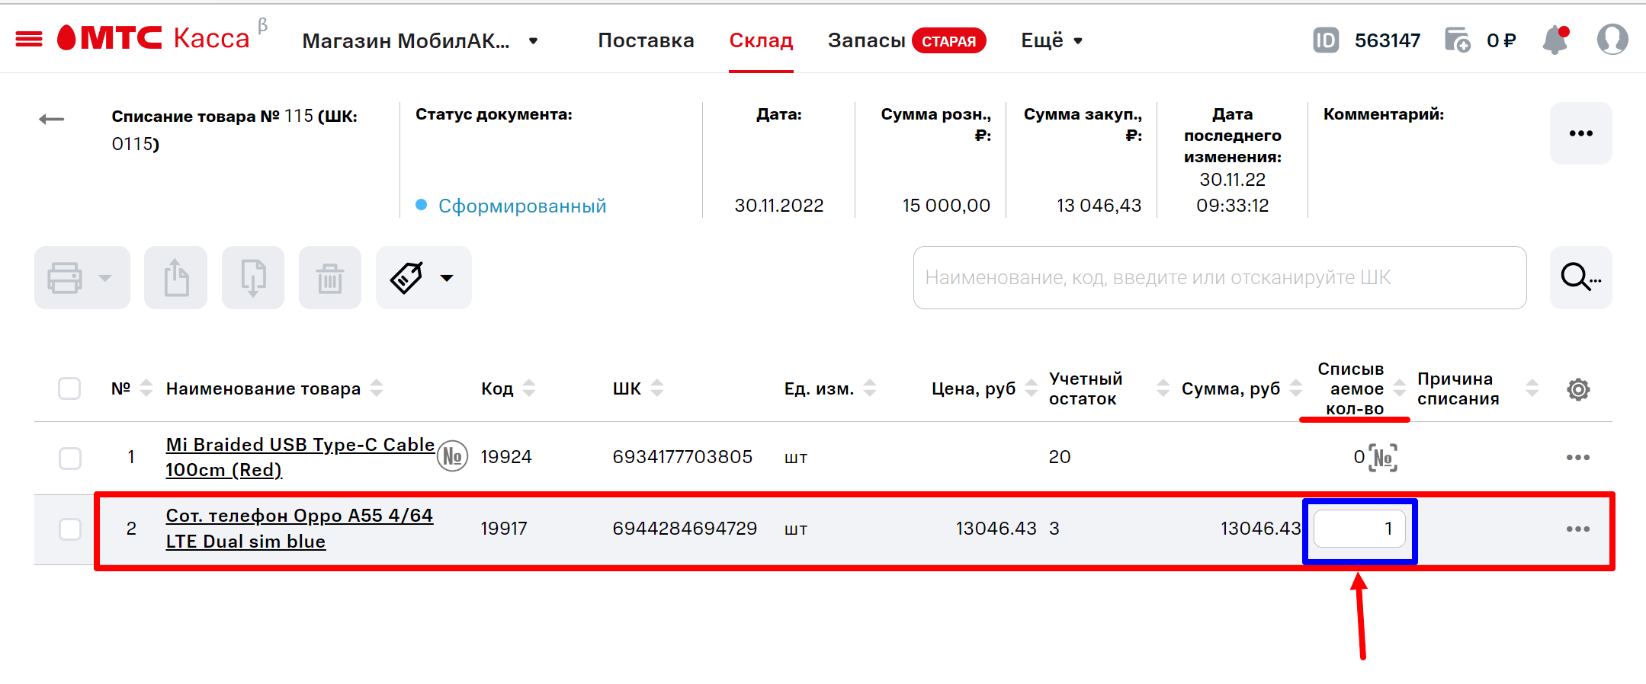Click the 15 000,00 retail sum value
Image resolution: width=1646 pixels, height=684 pixels.
pos(946,206)
